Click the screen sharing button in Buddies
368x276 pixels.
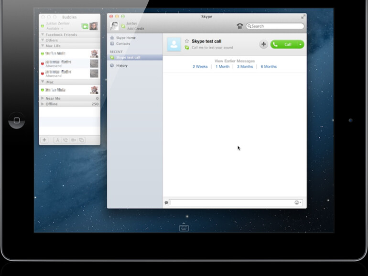(81, 140)
